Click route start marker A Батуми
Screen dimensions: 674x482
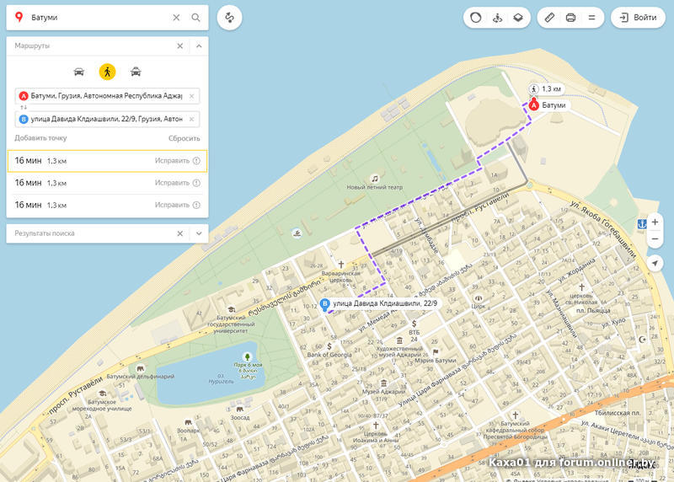click(533, 105)
